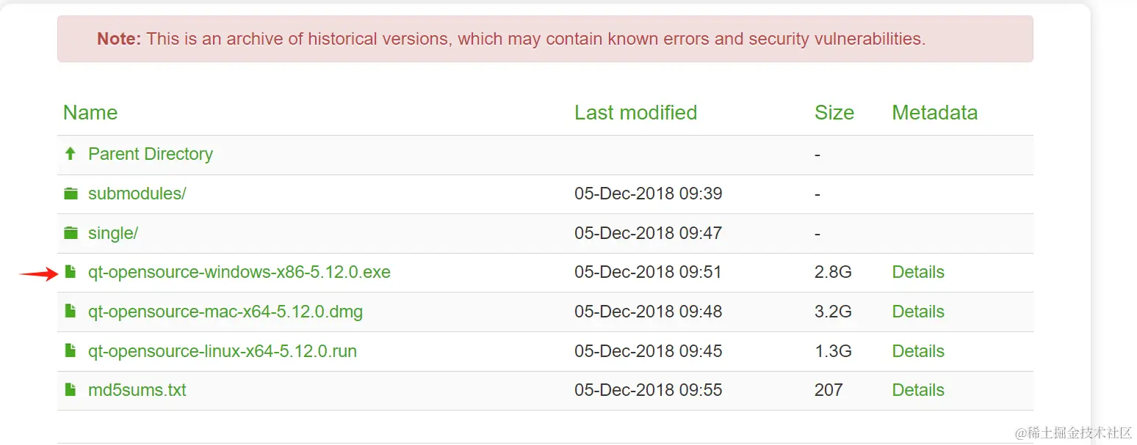View Details for the linux run file
Screen dimensions: 1137x445
pyautogui.click(x=918, y=351)
